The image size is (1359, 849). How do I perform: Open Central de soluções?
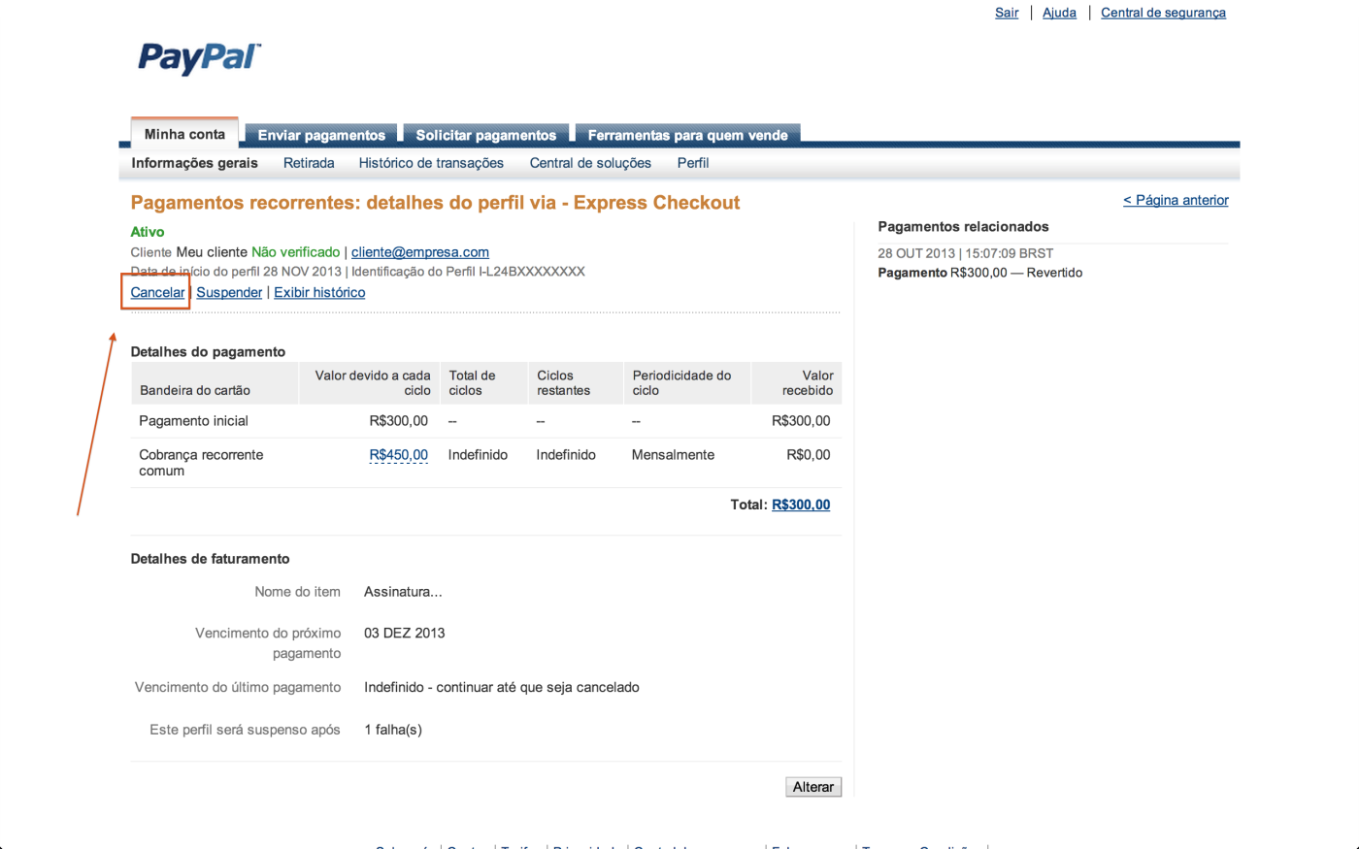pyautogui.click(x=590, y=163)
